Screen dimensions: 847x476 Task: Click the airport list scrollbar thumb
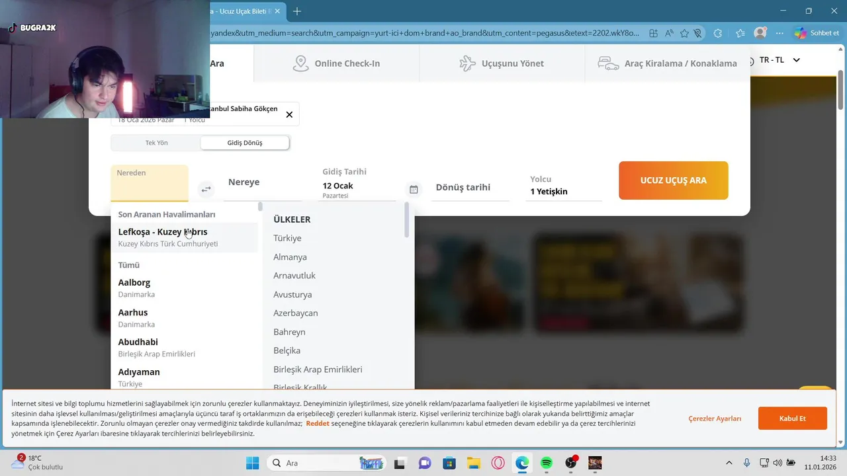click(x=260, y=207)
